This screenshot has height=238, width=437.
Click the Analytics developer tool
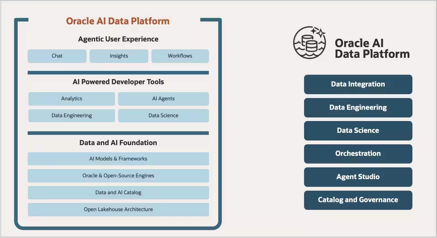pyautogui.click(x=71, y=99)
